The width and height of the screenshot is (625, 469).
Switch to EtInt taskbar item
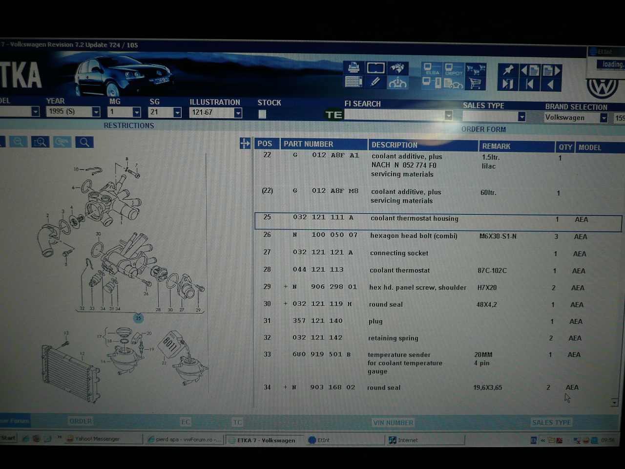345,440
